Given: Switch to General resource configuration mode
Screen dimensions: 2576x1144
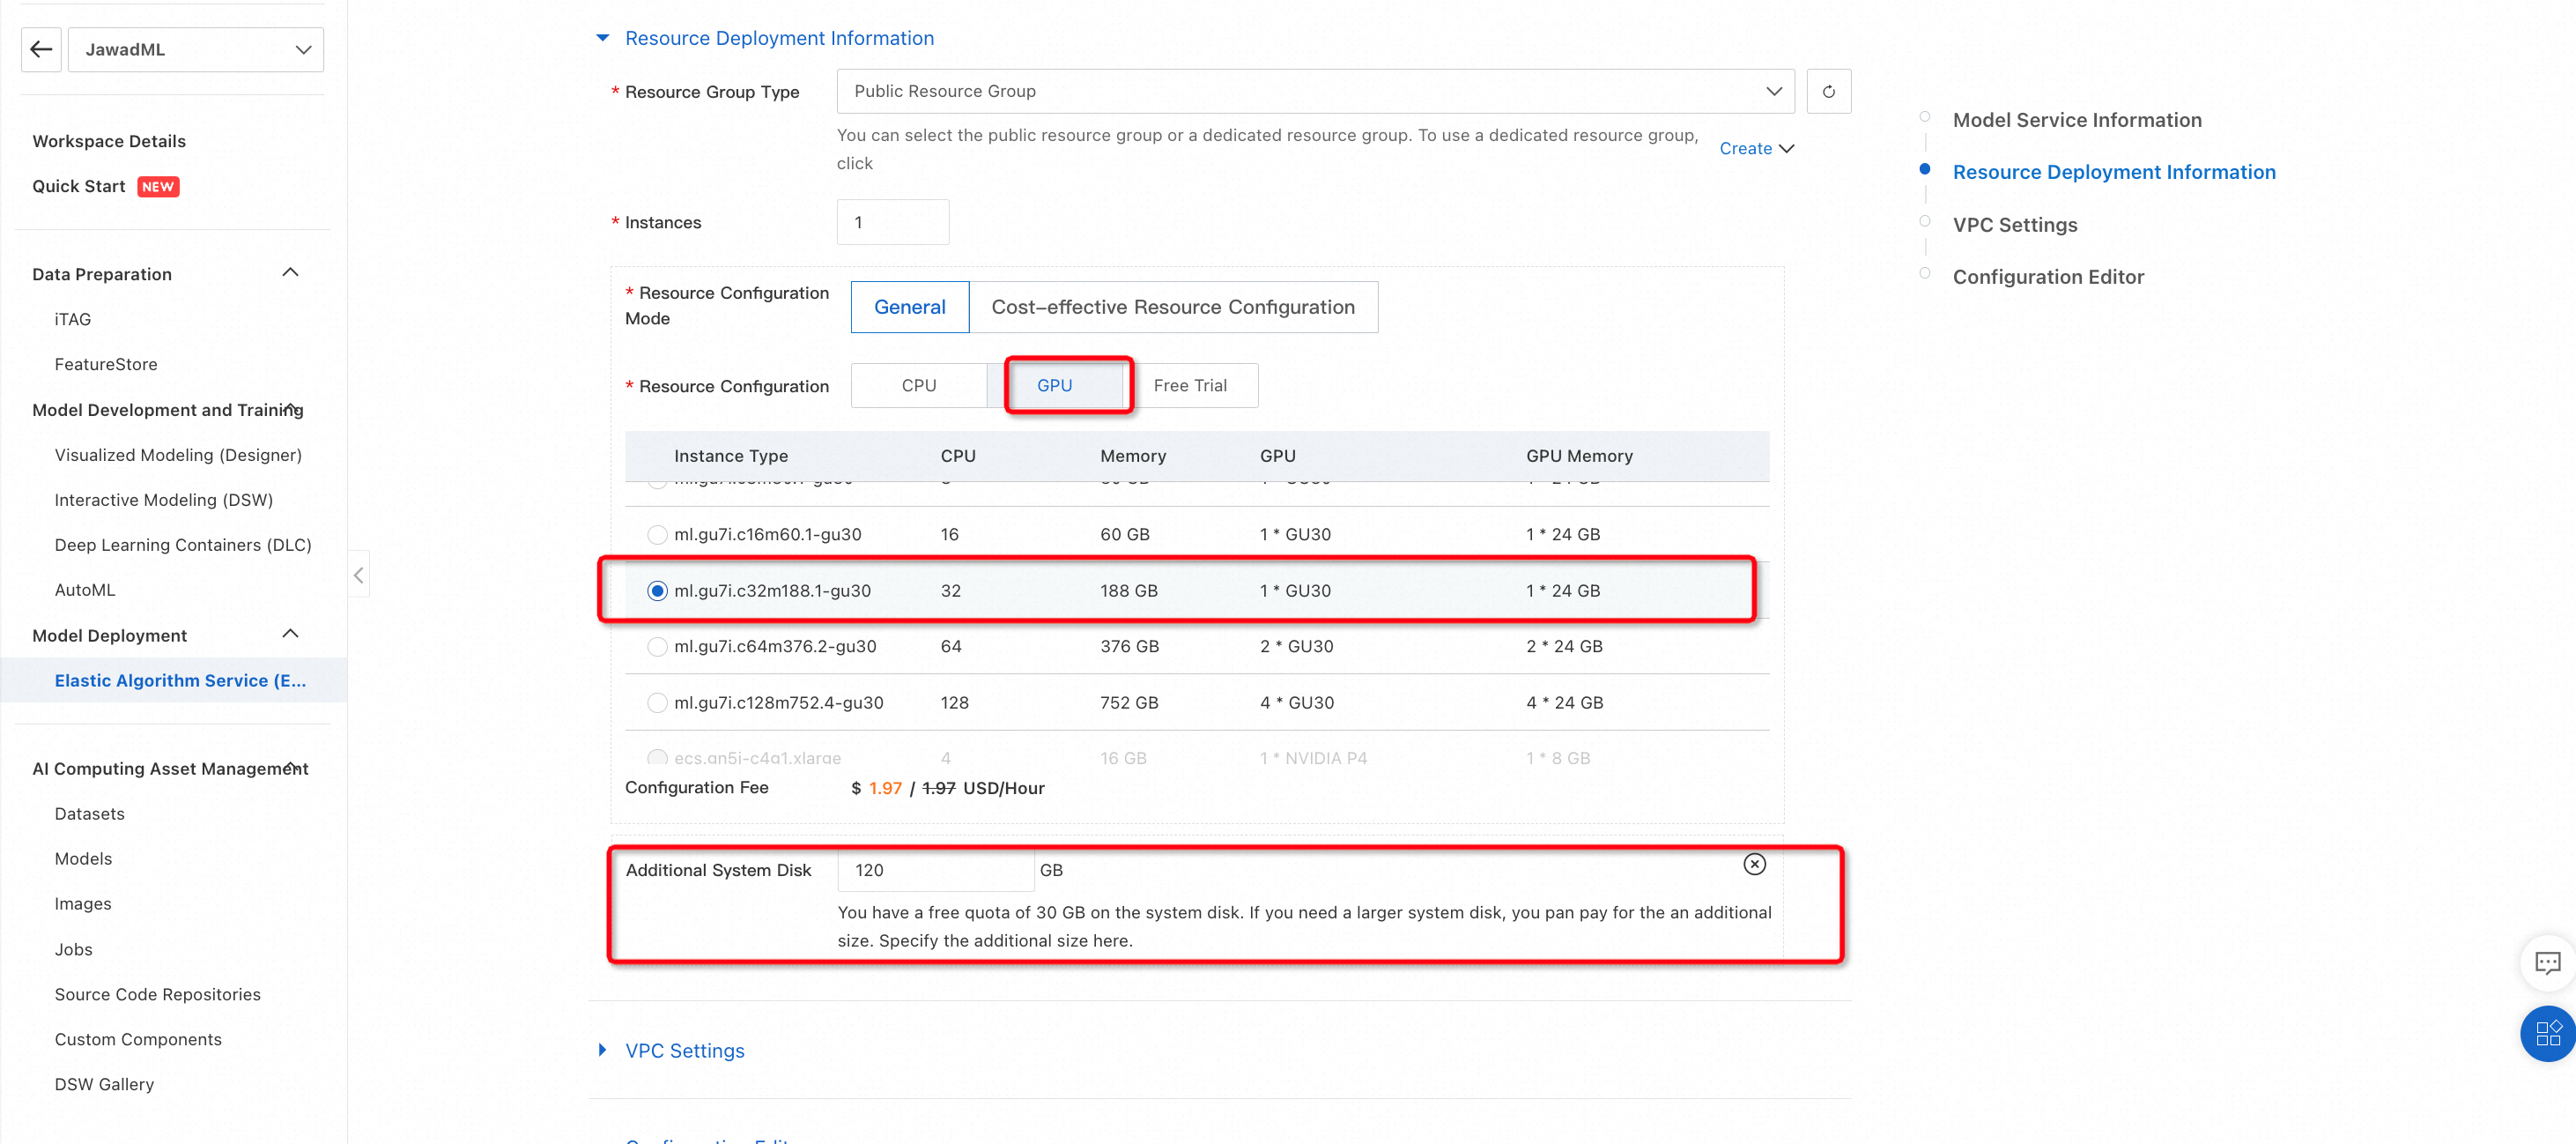Looking at the screenshot, I should tap(909, 307).
